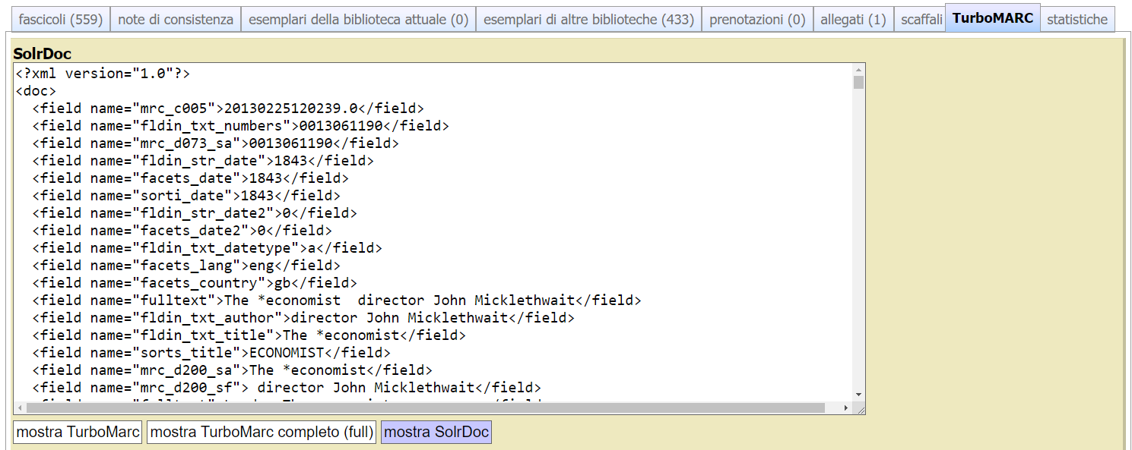Open the note di consistenza tab
Viewport: 1132px width, 450px height.
(176, 19)
